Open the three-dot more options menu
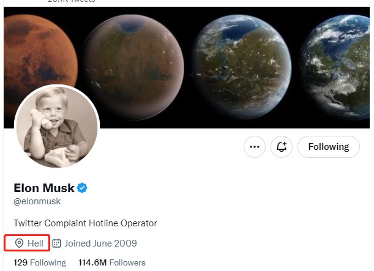The image size is (374, 271). [255, 147]
